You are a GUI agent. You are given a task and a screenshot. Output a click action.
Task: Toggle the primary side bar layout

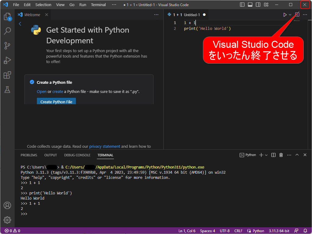242,5
